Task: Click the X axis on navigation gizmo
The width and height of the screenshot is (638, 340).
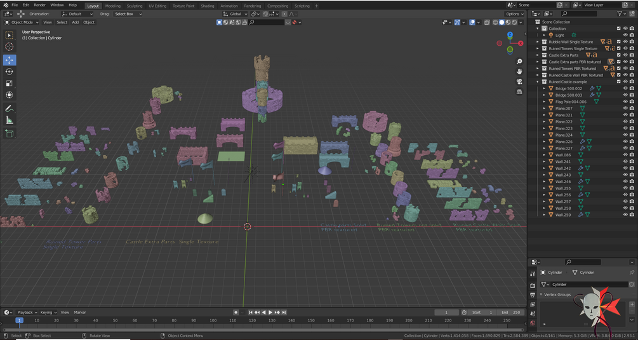Action: click(521, 43)
